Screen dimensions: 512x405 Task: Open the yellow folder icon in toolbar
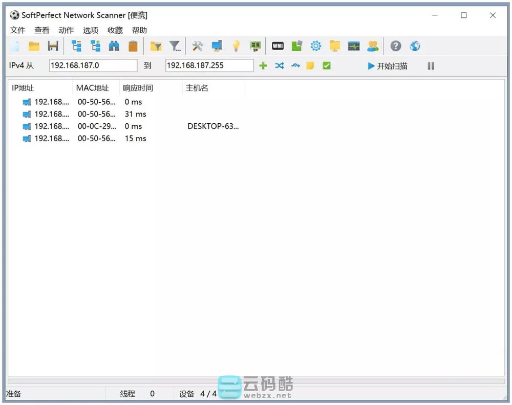[34, 47]
